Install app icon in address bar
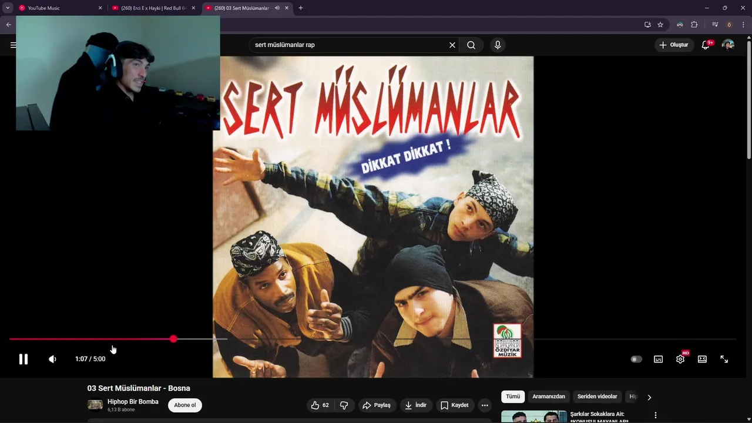 click(647, 25)
